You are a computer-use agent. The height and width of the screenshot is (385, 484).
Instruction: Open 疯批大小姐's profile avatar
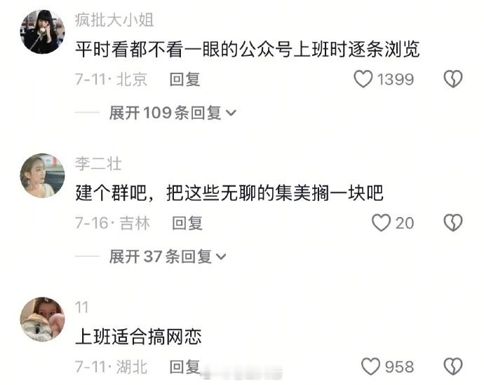coord(42,31)
